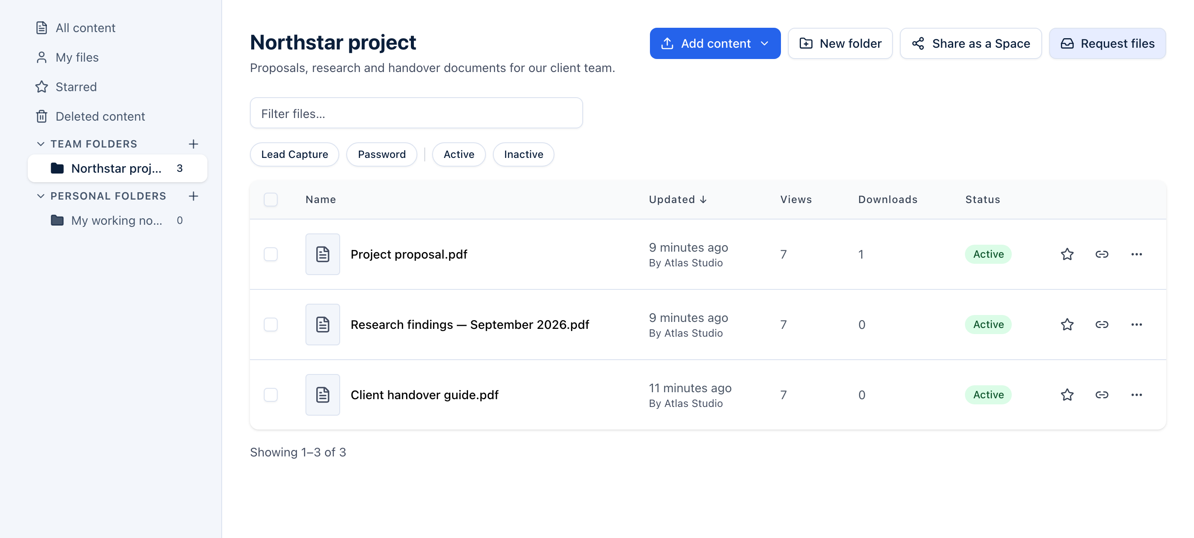Open file icon of Project proposal.pdf

click(x=323, y=254)
